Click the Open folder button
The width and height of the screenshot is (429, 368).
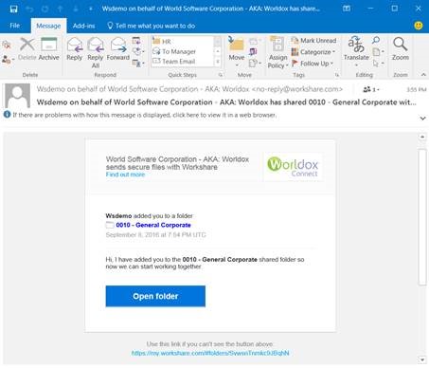(155, 296)
